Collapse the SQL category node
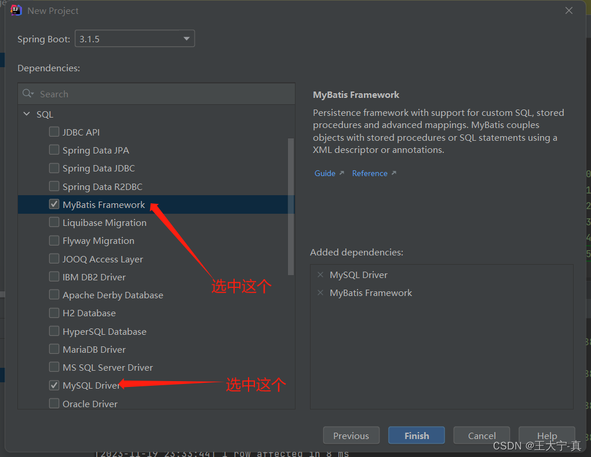Image resolution: width=591 pixels, height=457 pixels. 27,114
